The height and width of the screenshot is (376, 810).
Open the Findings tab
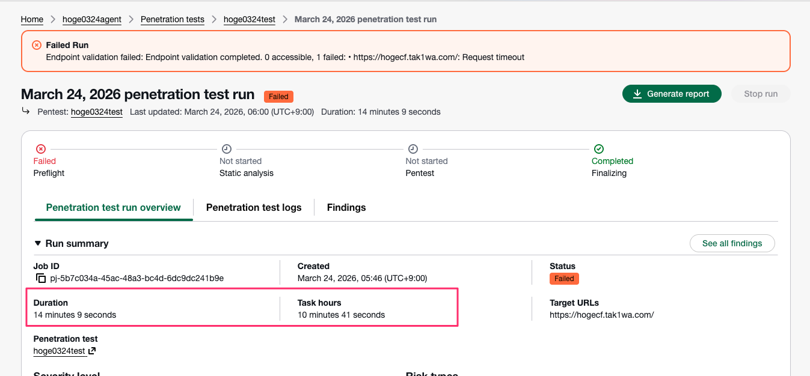click(x=346, y=207)
